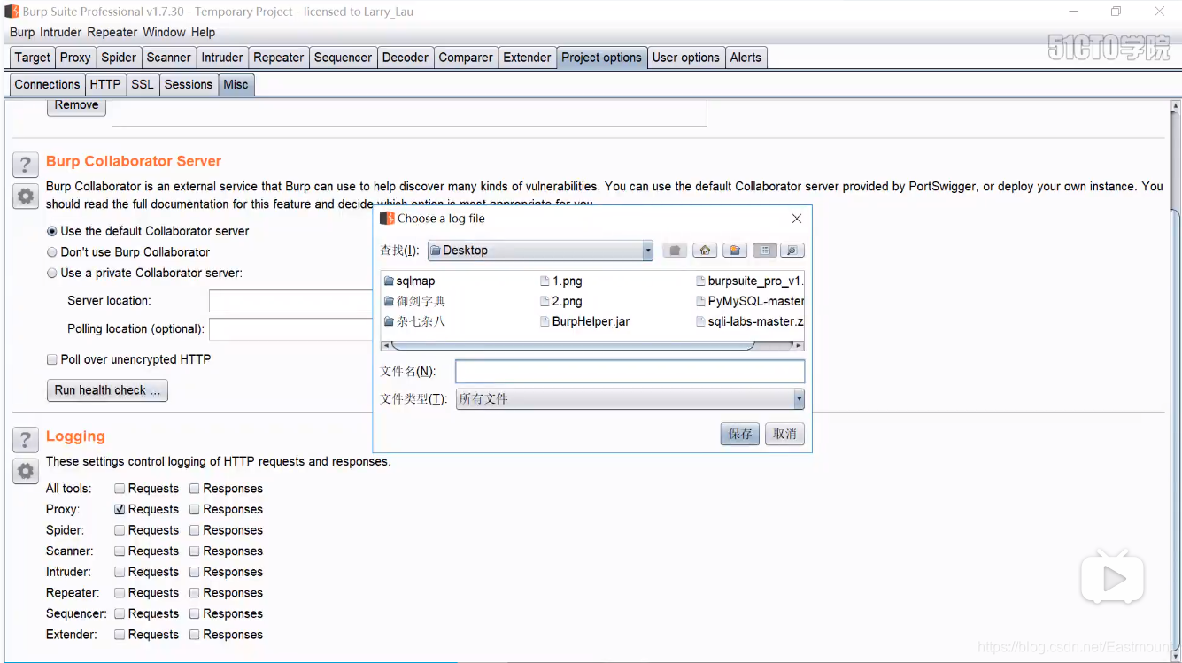Screen dimensions: 1182x663
Task: Open the Burp menu
Action: (22, 32)
